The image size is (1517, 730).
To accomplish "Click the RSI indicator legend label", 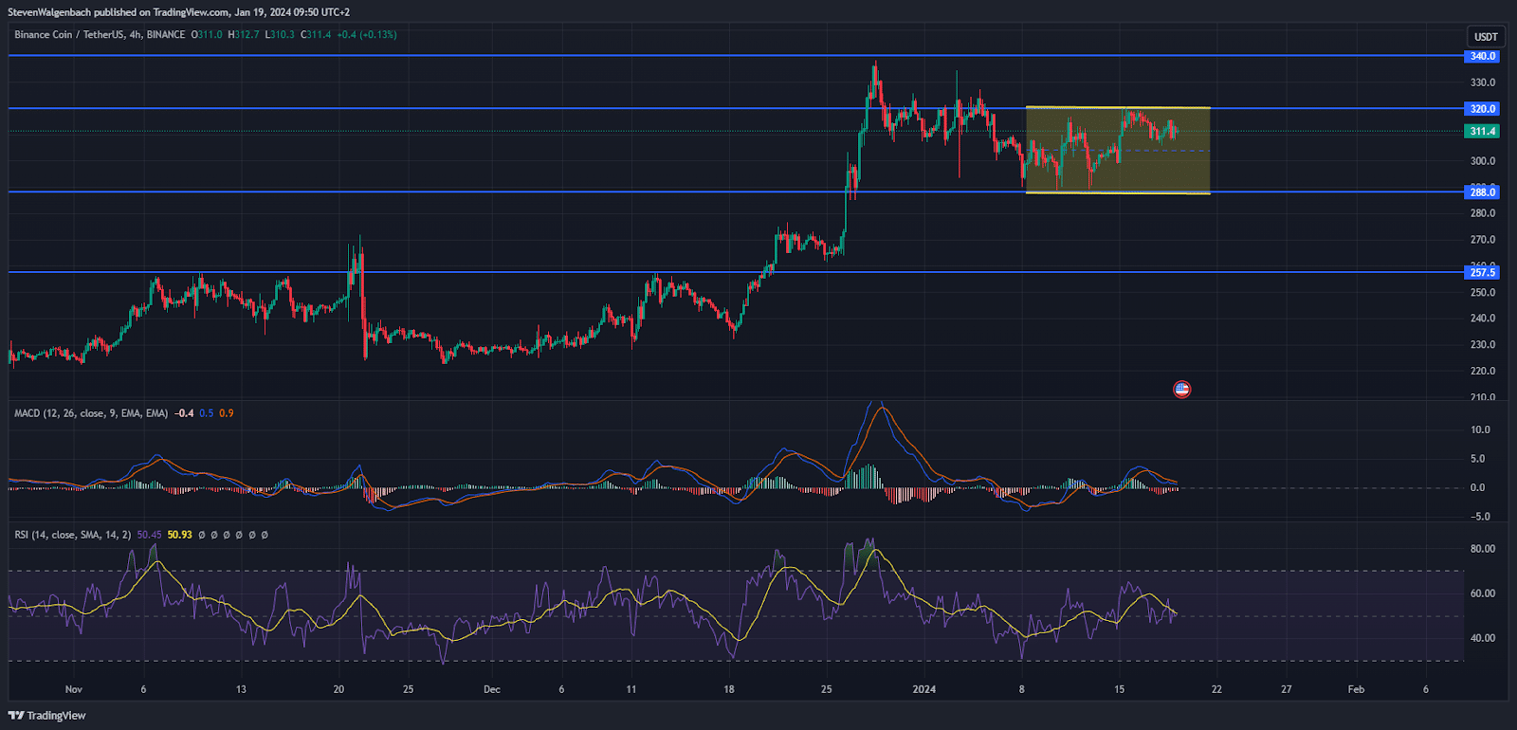I will click(73, 535).
